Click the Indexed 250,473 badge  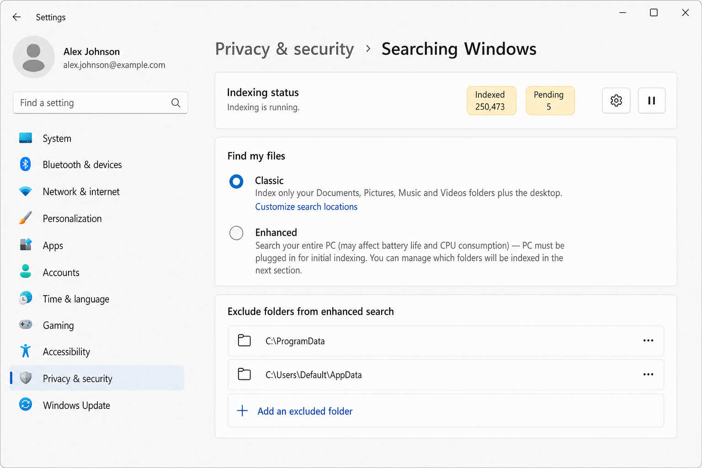tap(491, 101)
